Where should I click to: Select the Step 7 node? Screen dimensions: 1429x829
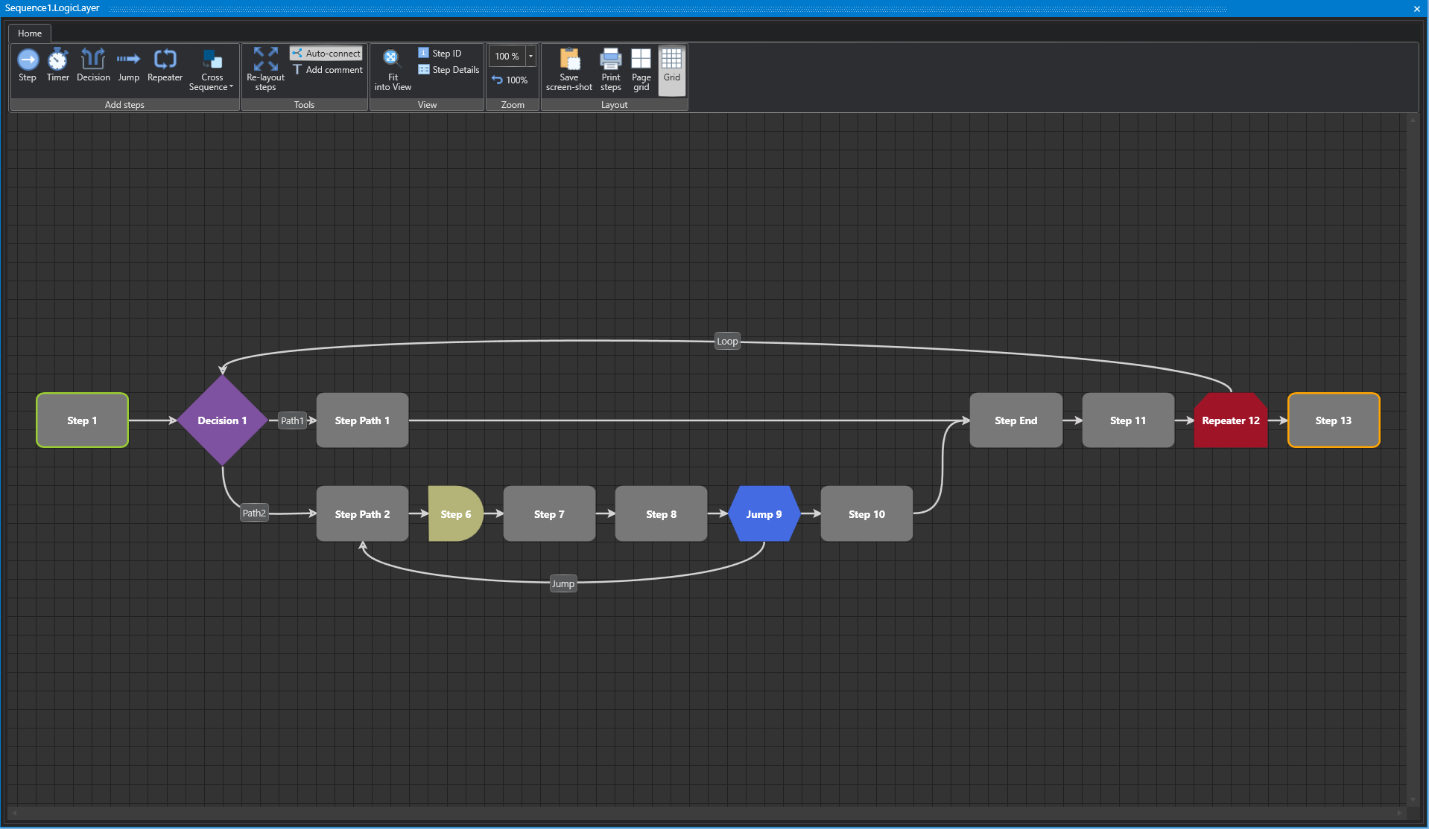(549, 514)
